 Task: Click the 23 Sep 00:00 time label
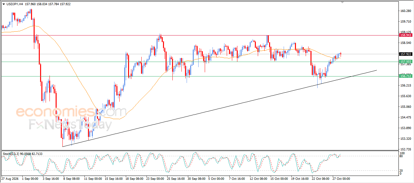(x=155, y=178)
